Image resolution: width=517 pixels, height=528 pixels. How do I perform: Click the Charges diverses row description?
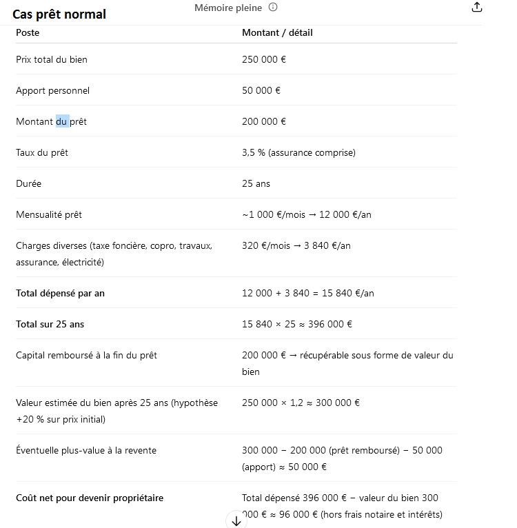point(114,254)
